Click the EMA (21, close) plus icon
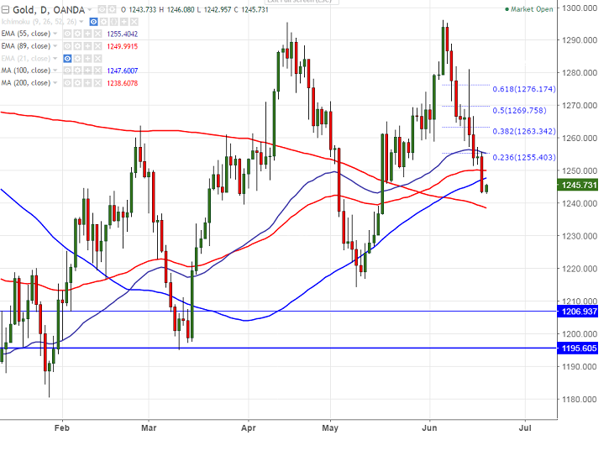609x456 pixels. (x=87, y=59)
